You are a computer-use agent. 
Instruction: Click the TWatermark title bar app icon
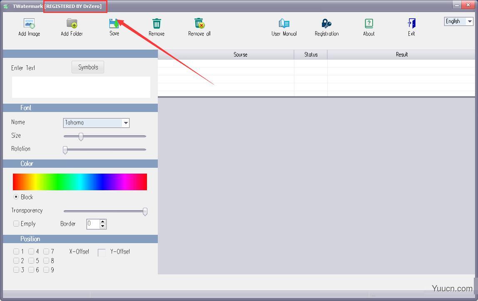pos(6,6)
